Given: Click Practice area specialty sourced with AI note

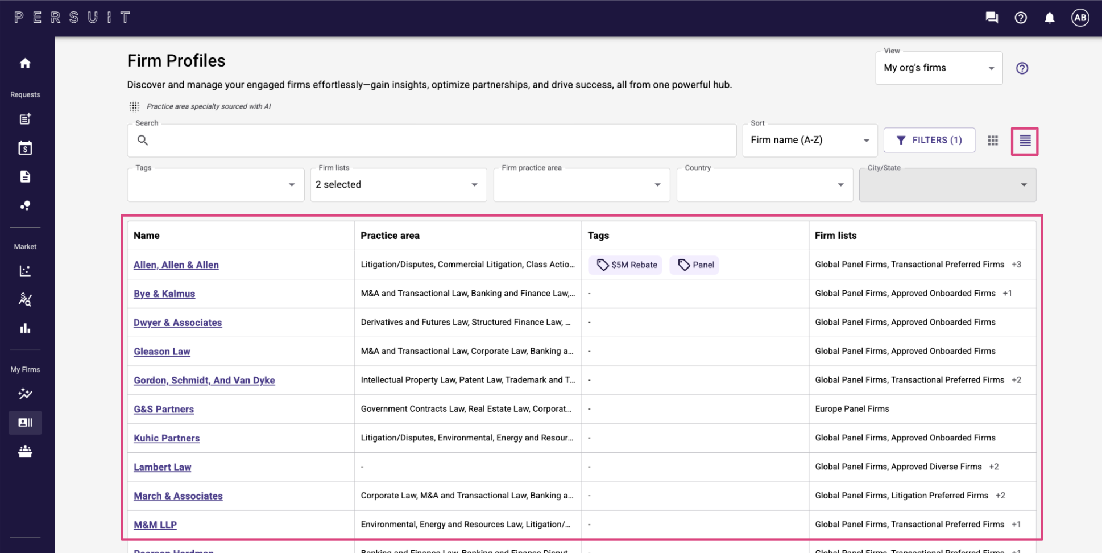Looking at the screenshot, I should click(x=208, y=106).
